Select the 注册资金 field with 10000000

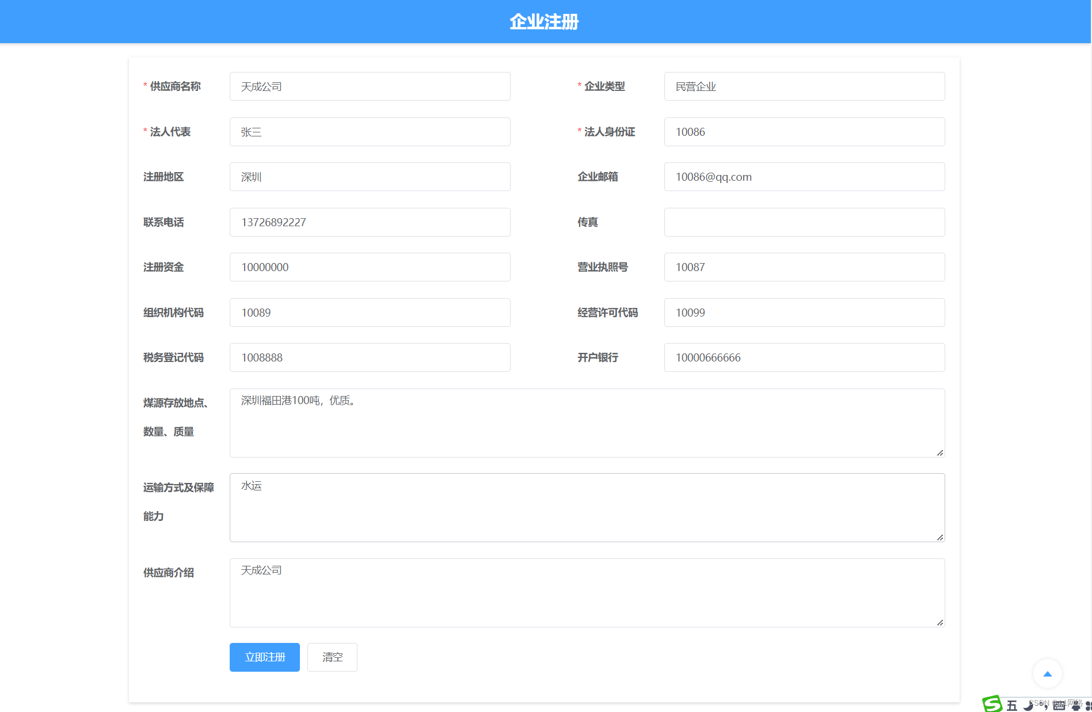[x=370, y=267]
